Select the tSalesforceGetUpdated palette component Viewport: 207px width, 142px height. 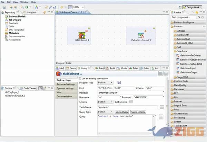pyautogui.click(x=189, y=64)
